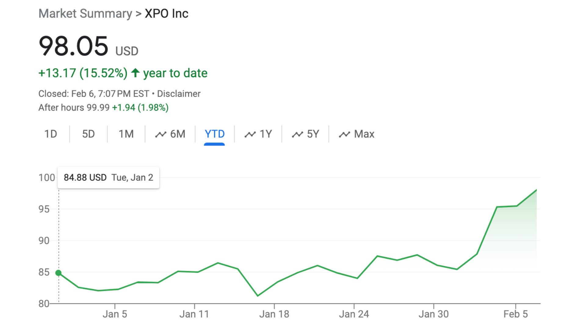Viewport: 586px width, 329px height.
Task: Click the chart line's final peak
Action: pos(536,190)
